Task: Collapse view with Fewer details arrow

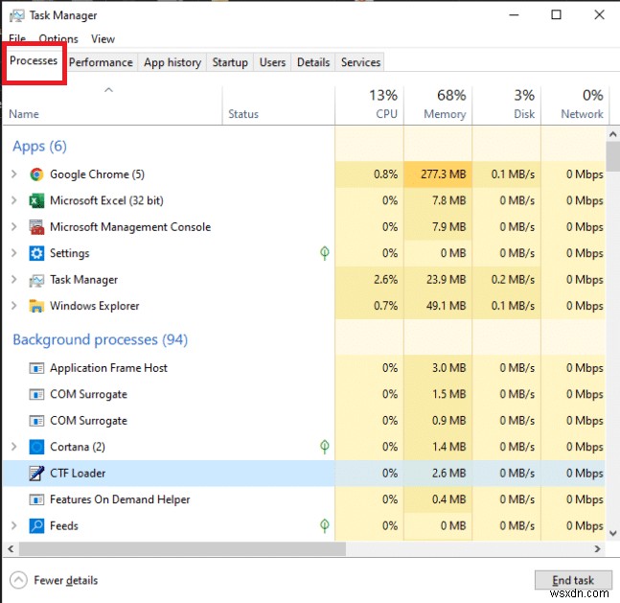Action: click(18, 580)
